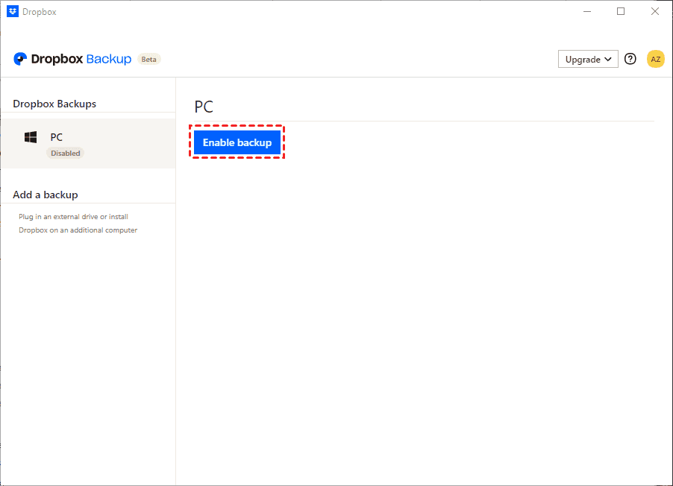673x486 pixels.
Task: Click the Dropbox Backup logo icon
Action: click(19, 59)
